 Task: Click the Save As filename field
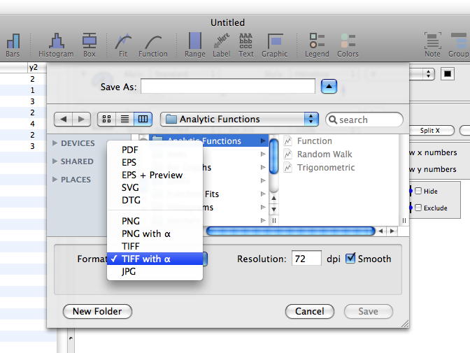pyautogui.click(x=228, y=86)
